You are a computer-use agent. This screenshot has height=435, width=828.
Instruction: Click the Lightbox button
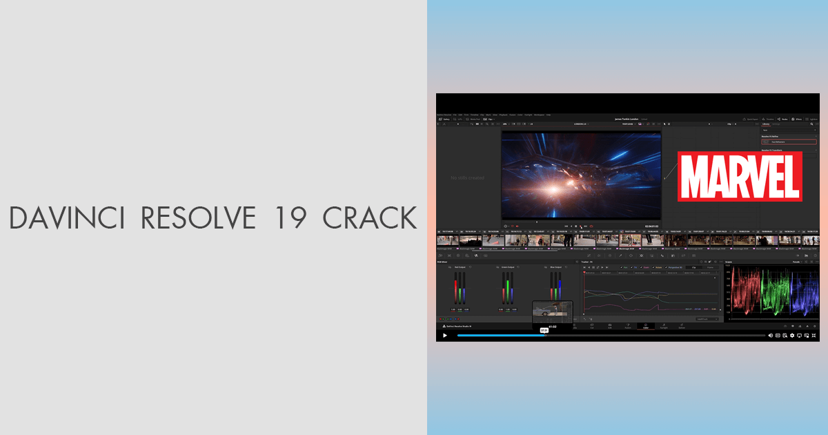[811, 119]
